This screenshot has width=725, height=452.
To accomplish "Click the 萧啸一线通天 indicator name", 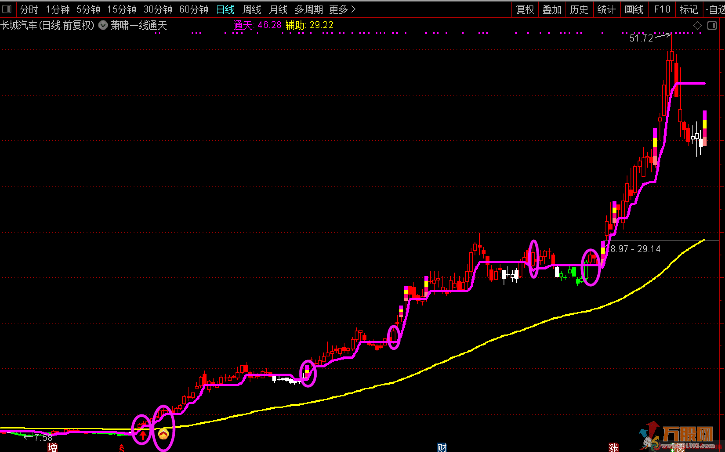I will point(139,25).
